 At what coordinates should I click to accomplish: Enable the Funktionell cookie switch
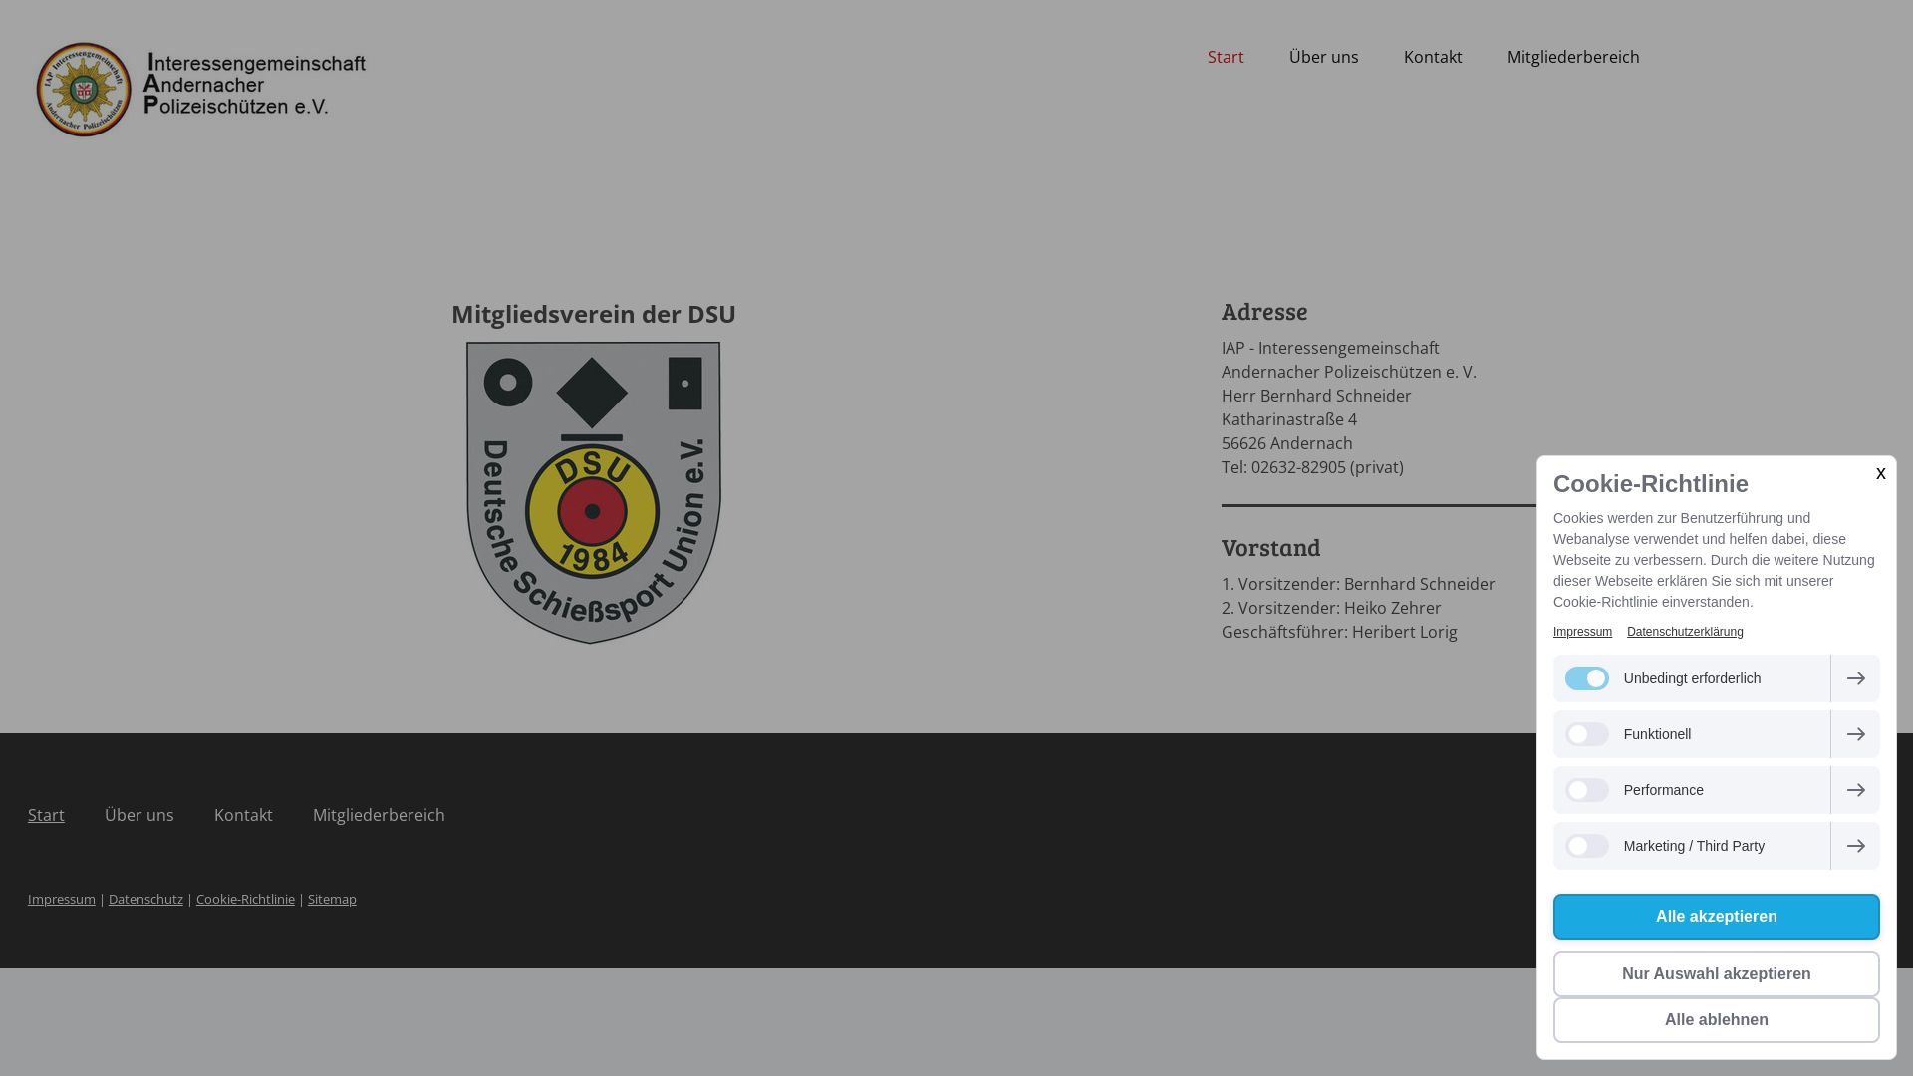click(x=1586, y=734)
